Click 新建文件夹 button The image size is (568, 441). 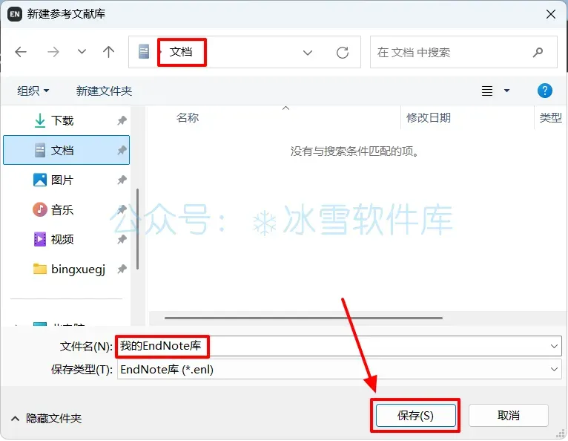(104, 91)
